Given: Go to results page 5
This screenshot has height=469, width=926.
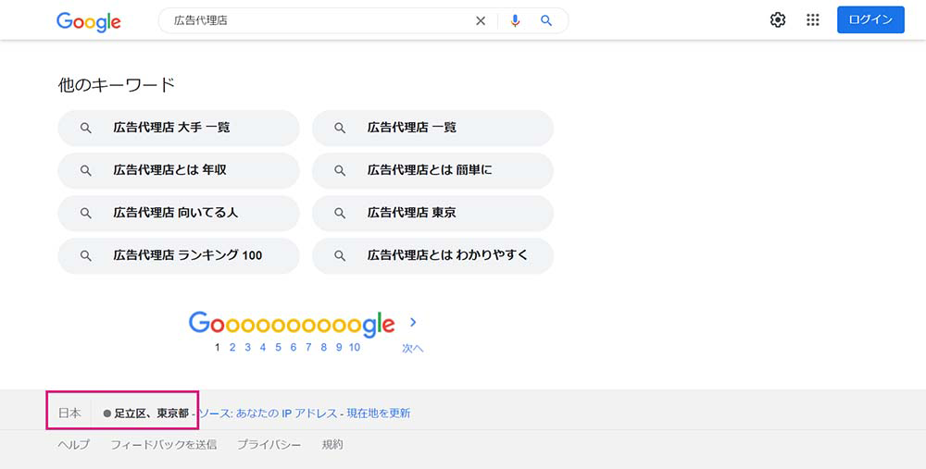Looking at the screenshot, I should 278,348.
